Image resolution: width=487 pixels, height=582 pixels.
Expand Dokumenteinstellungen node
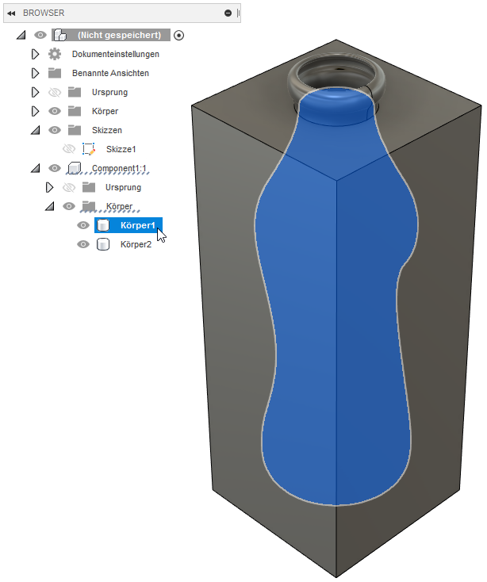[35, 54]
